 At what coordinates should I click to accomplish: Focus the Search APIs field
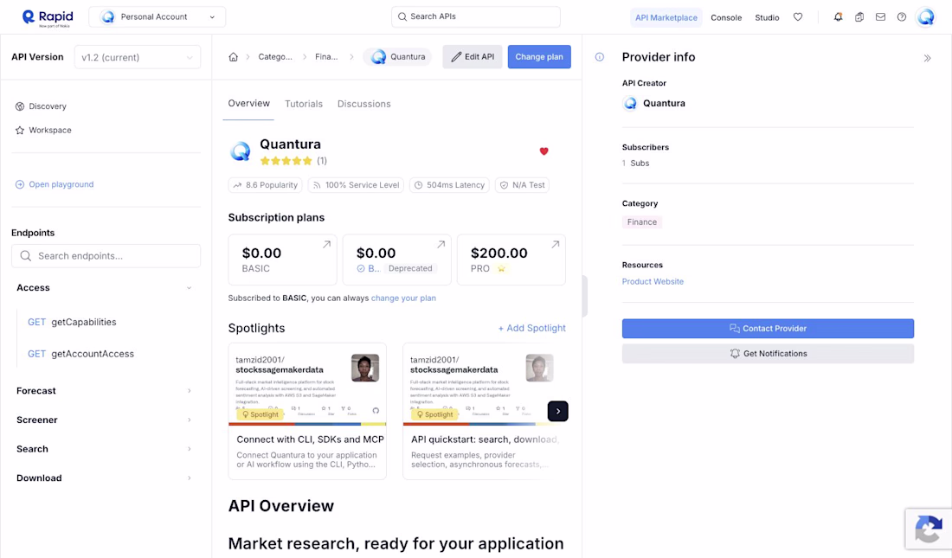(x=475, y=17)
